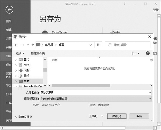Open dialog help question icon
161x130 pixels.
(x=148, y=53)
